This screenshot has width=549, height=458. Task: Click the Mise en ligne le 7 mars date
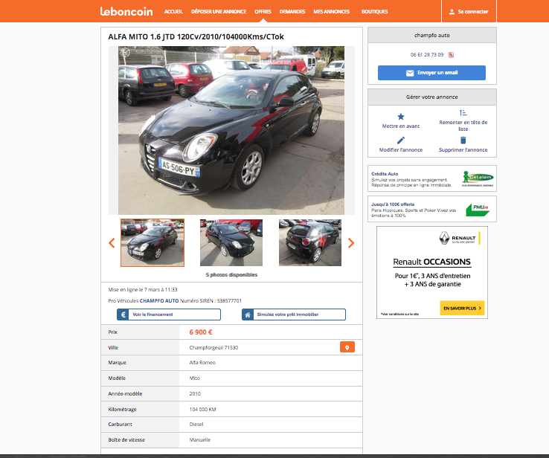(143, 290)
